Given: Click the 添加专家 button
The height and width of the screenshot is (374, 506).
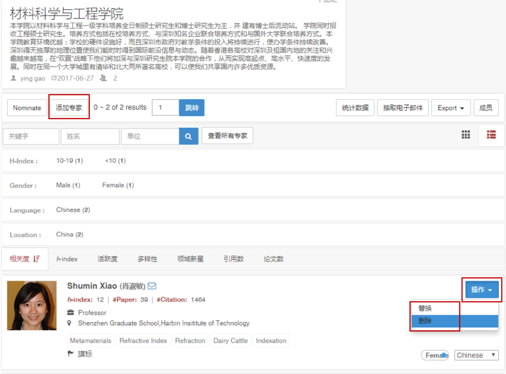Looking at the screenshot, I should tap(69, 108).
